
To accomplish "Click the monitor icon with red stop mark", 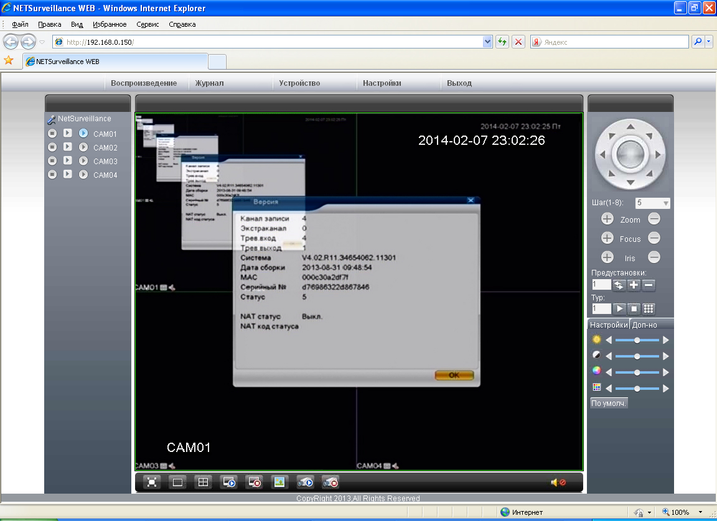I will [x=254, y=482].
